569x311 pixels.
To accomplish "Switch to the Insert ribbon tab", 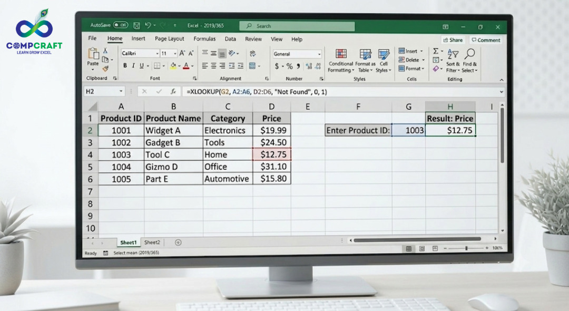I will pyautogui.click(x=138, y=38).
